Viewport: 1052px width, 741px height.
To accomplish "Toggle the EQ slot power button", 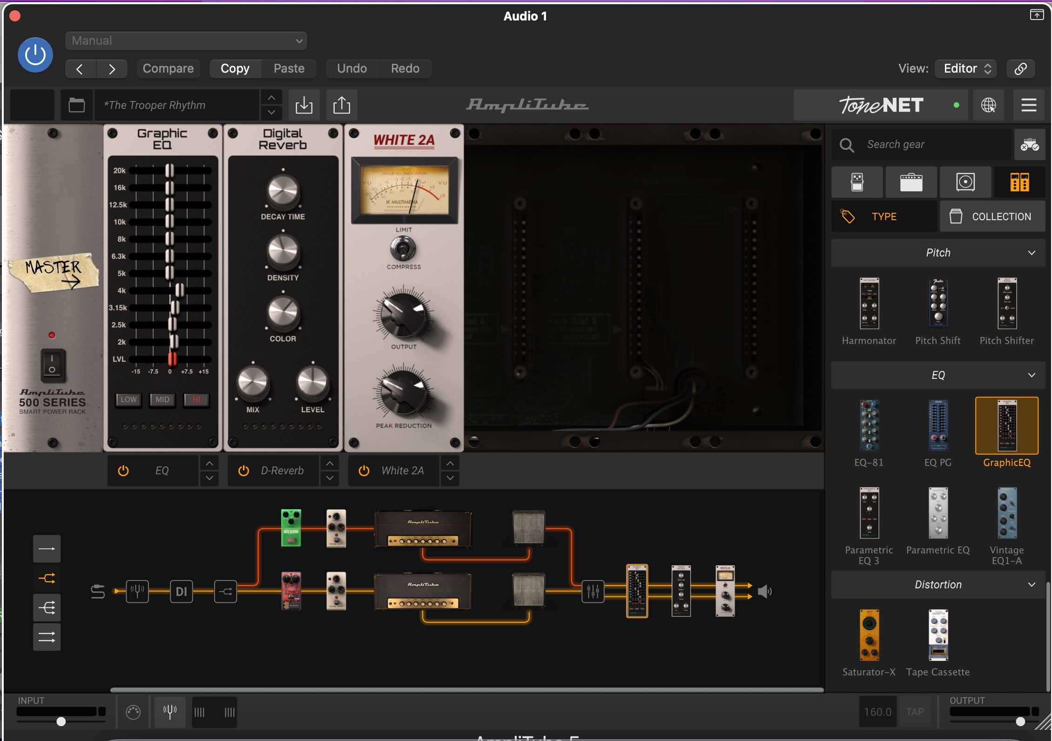I will pyautogui.click(x=123, y=471).
